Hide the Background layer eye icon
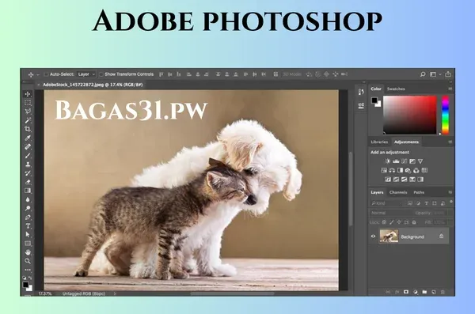The height and width of the screenshot is (314, 475). (373, 236)
